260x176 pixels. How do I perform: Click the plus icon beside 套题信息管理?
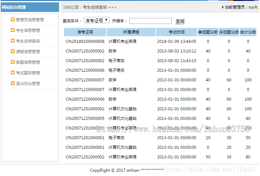pos(13,62)
